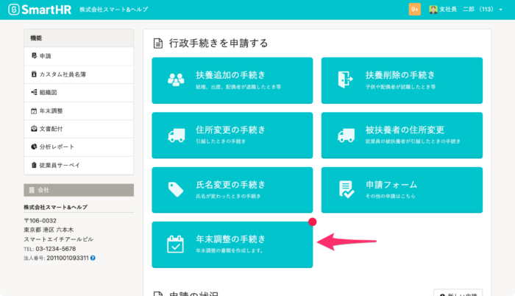
Task: Click the truck icon on 住所変更の手続き
Action: coord(177,135)
